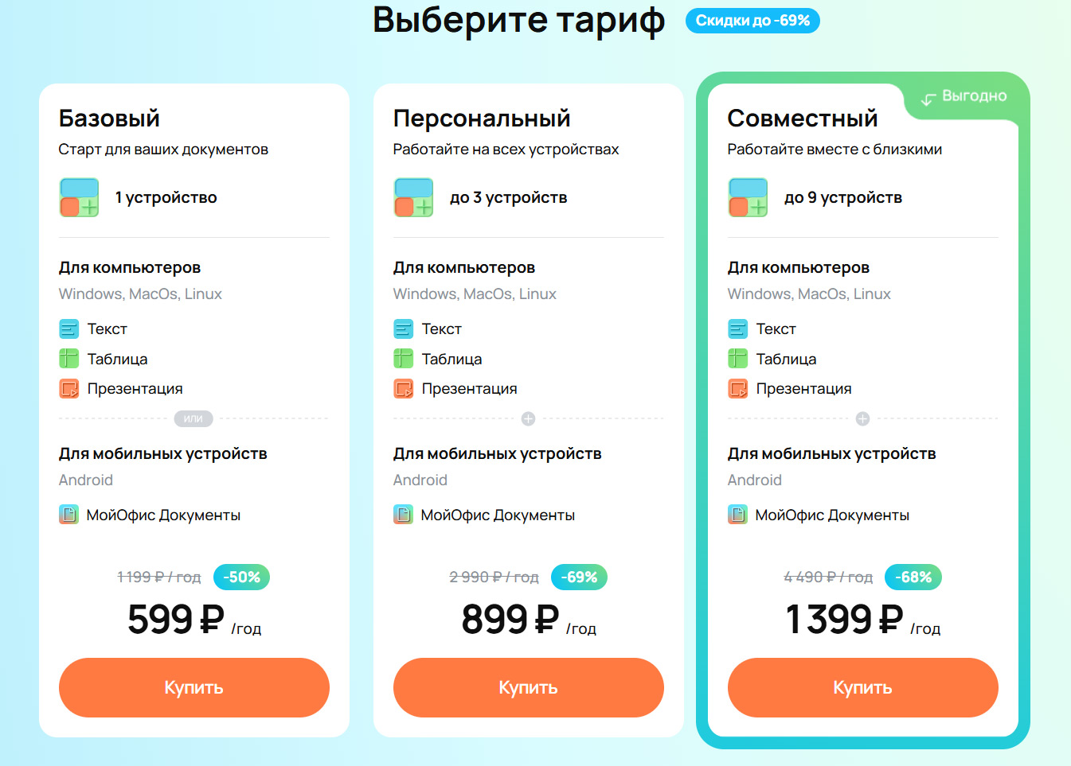
Task: Click Купить button in Персональный plan
Action: point(528,687)
